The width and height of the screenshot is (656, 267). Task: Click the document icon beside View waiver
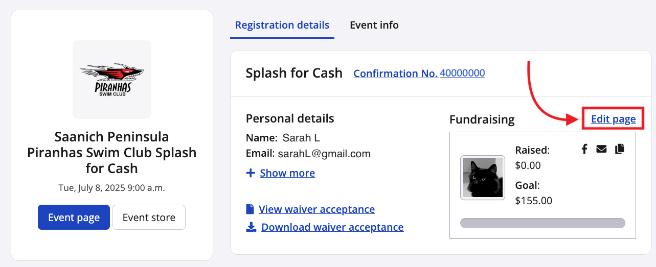pyautogui.click(x=250, y=209)
